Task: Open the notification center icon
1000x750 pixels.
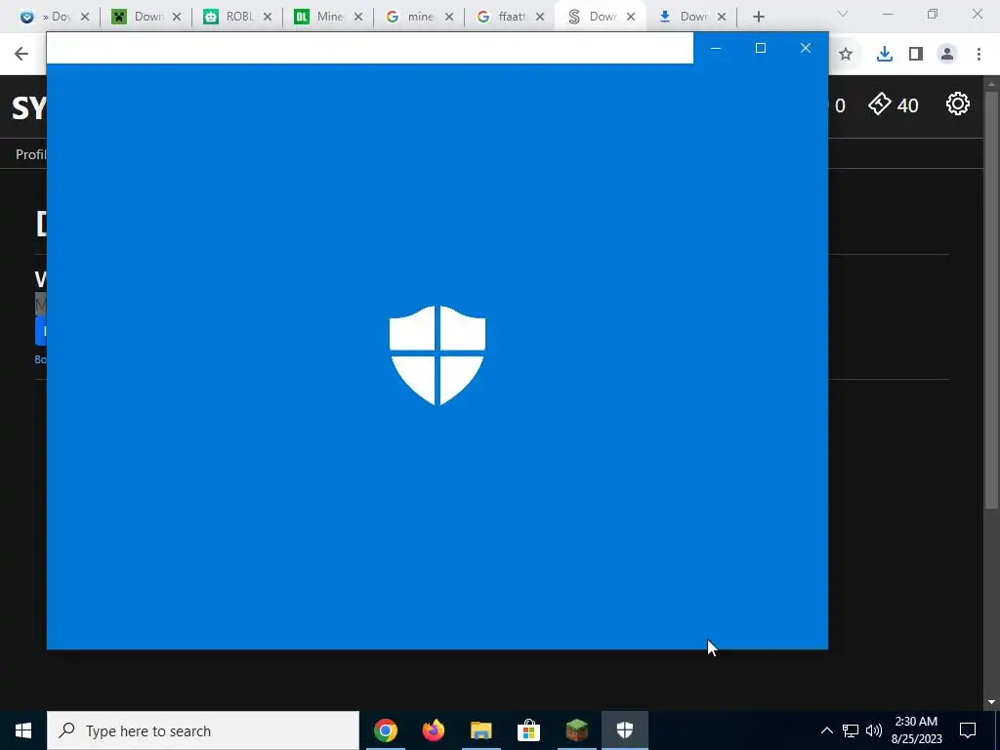Action: tap(968, 730)
